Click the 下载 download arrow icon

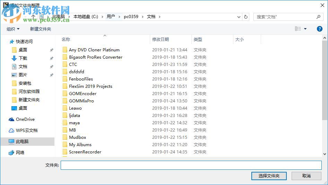(x=14, y=58)
